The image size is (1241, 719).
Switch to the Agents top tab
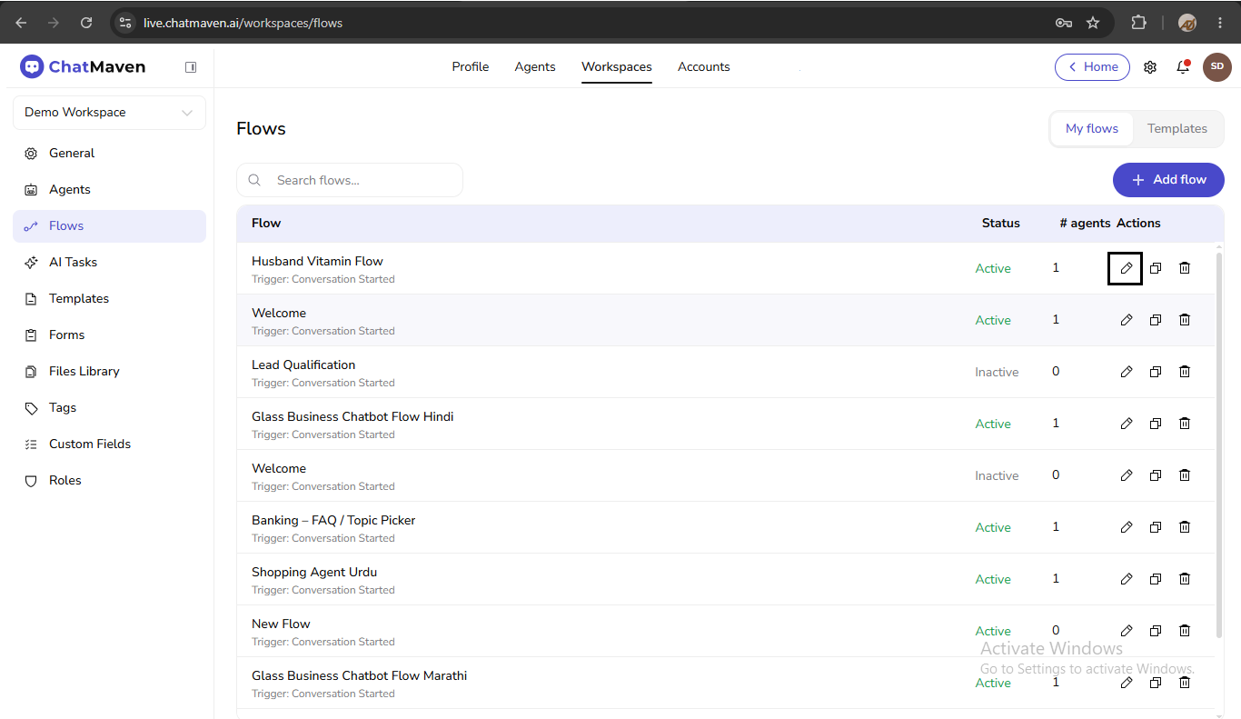(x=535, y=66)
